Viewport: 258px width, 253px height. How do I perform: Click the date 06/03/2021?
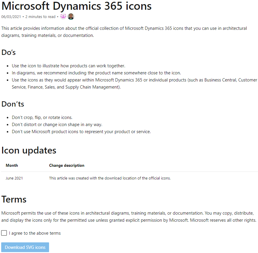point(11,17)
